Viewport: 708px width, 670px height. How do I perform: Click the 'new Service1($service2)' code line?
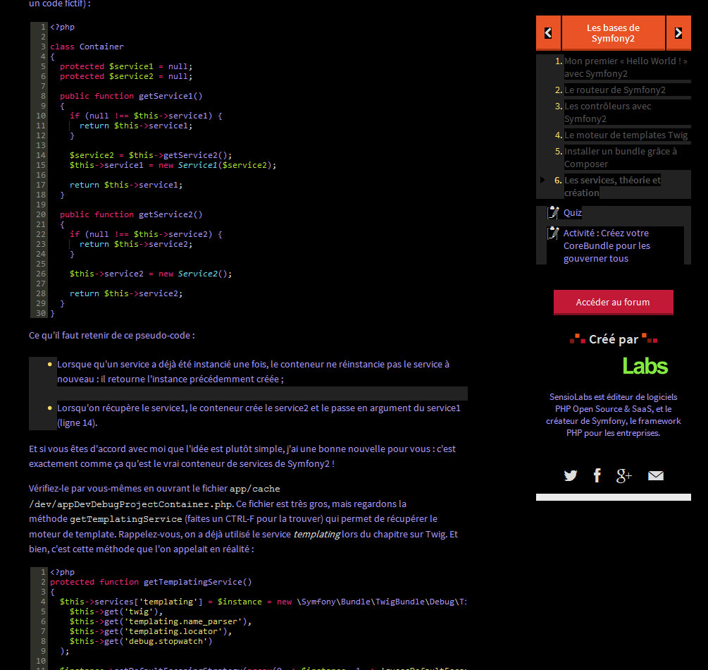click(173, 165)
